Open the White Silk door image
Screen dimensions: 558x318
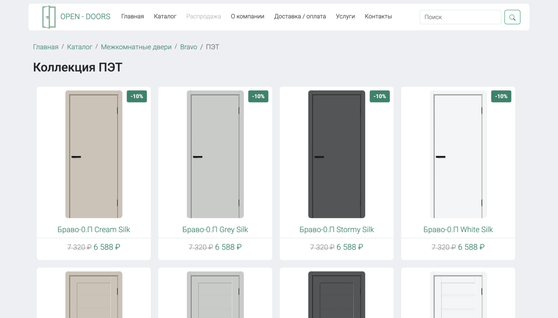tap(458, 154)
